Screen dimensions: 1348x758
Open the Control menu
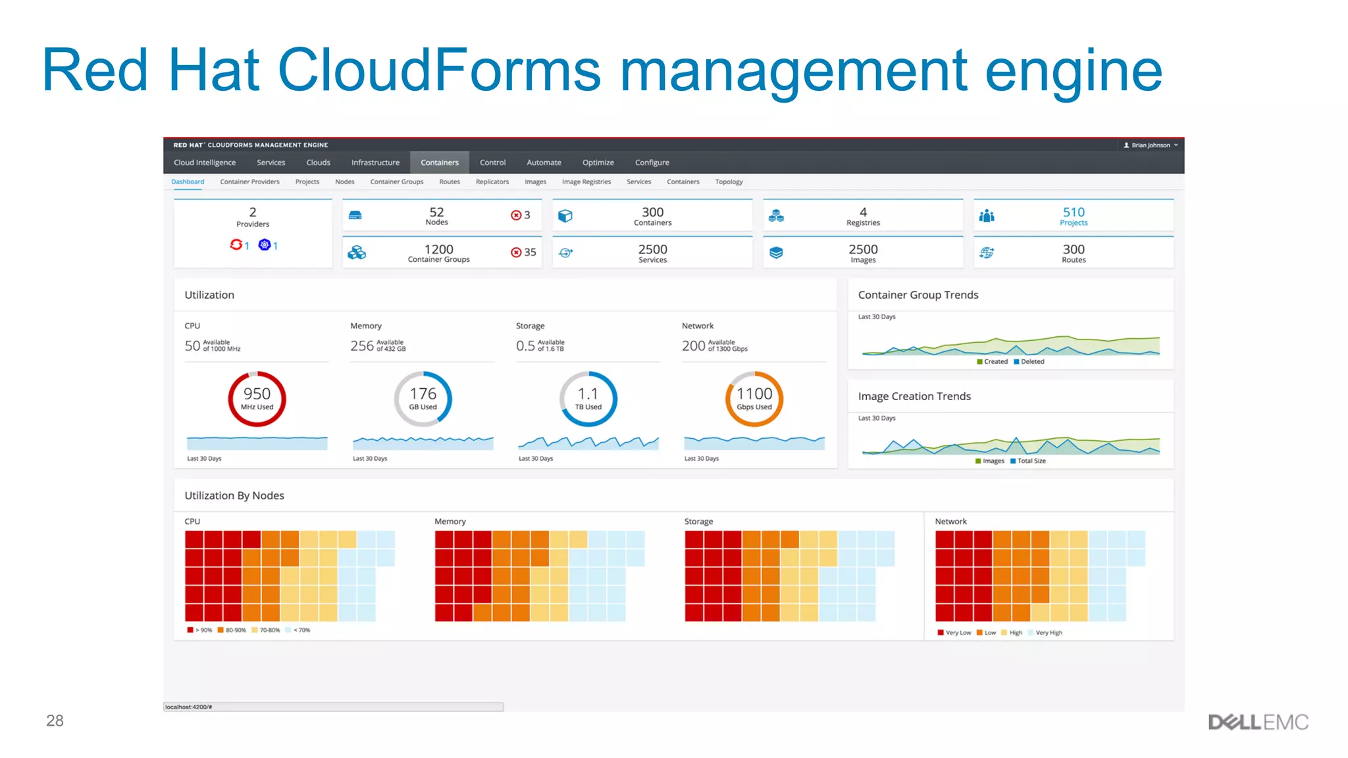tap(492, 163)
